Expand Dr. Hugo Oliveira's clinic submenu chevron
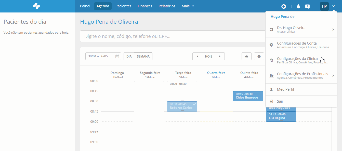Viewport: 342px width, 151px height. [x=333, y=29]
